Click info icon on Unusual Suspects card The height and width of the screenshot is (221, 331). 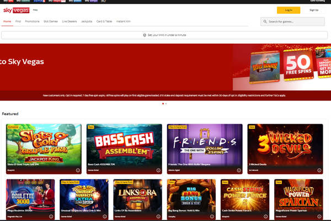[105, 217]
